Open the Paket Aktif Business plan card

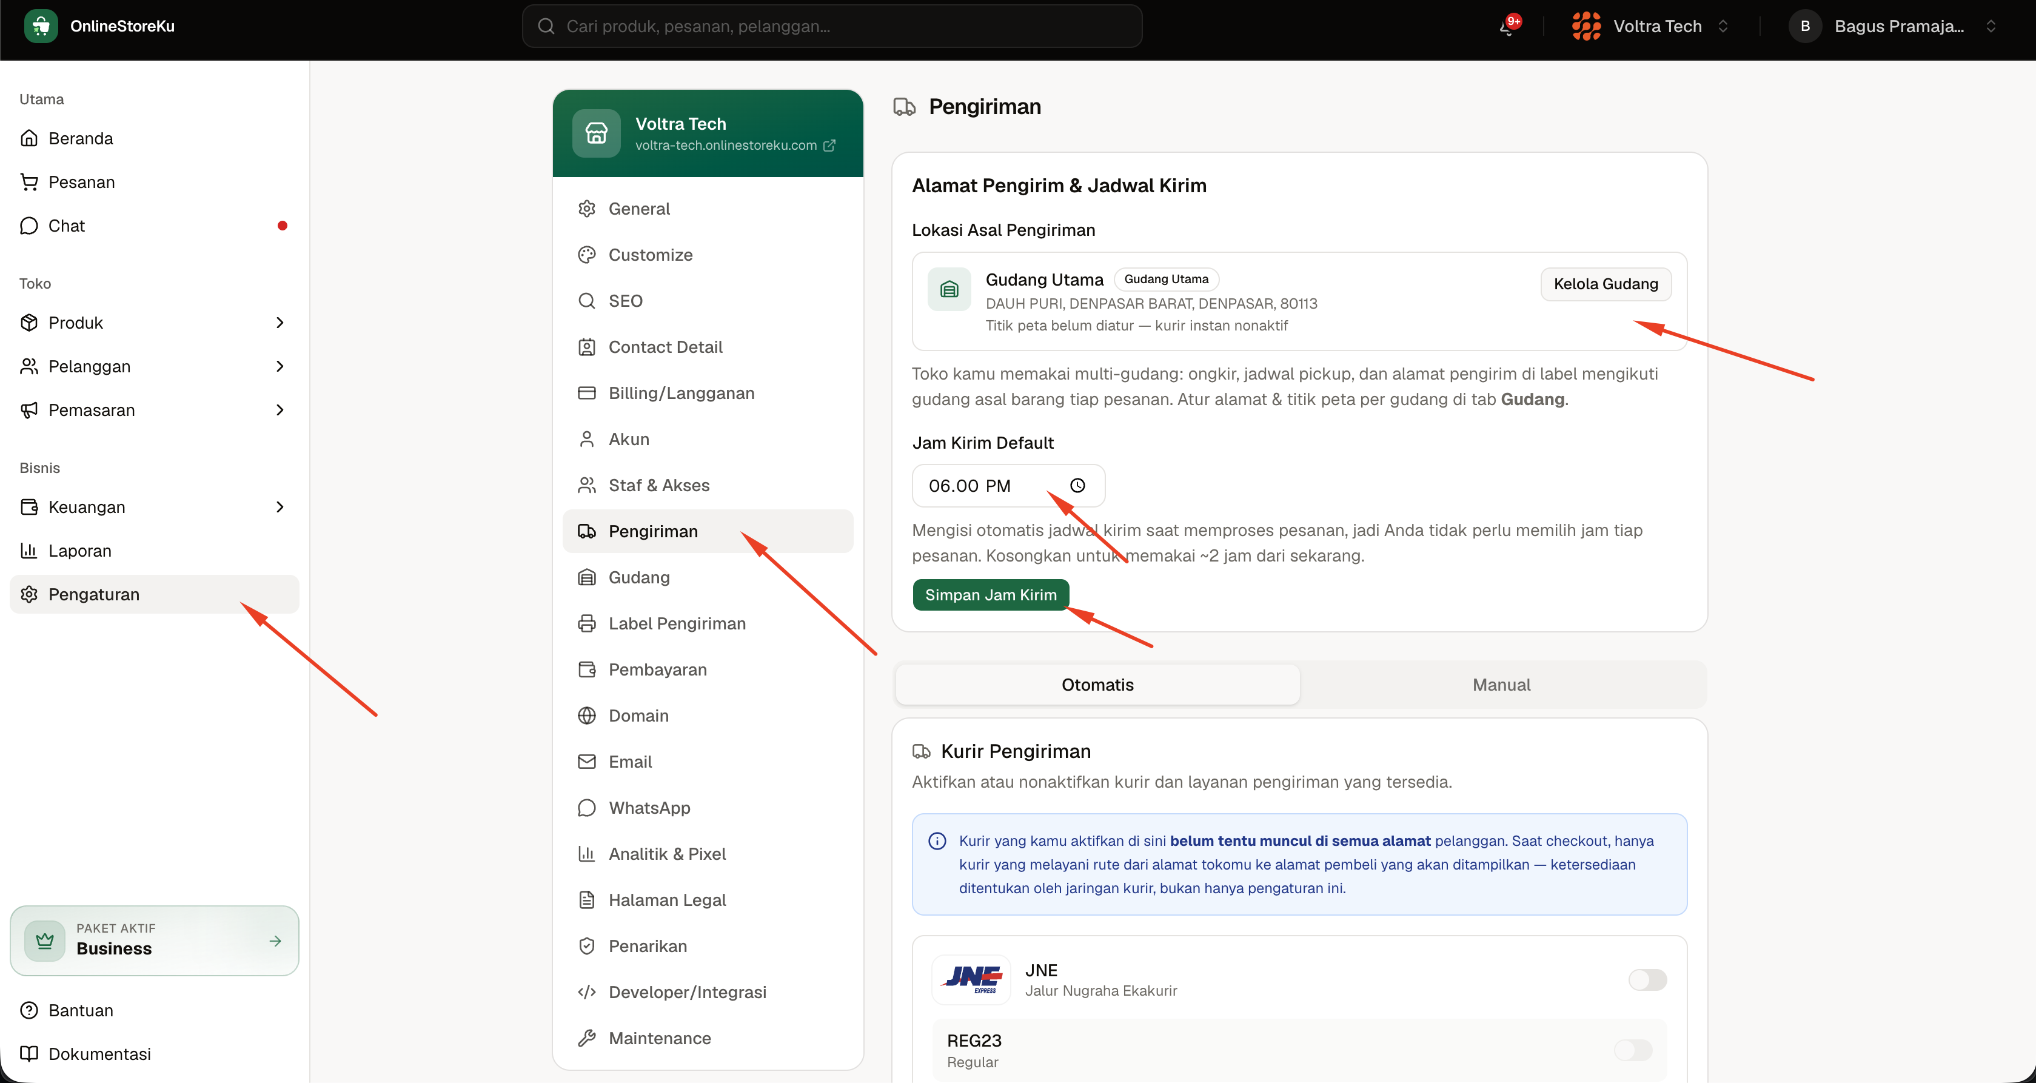pyautogui.click(x=154, y=940)
